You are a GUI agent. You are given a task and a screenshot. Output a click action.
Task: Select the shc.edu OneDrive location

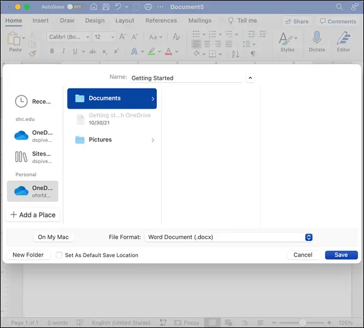click(x=33, y=136)
